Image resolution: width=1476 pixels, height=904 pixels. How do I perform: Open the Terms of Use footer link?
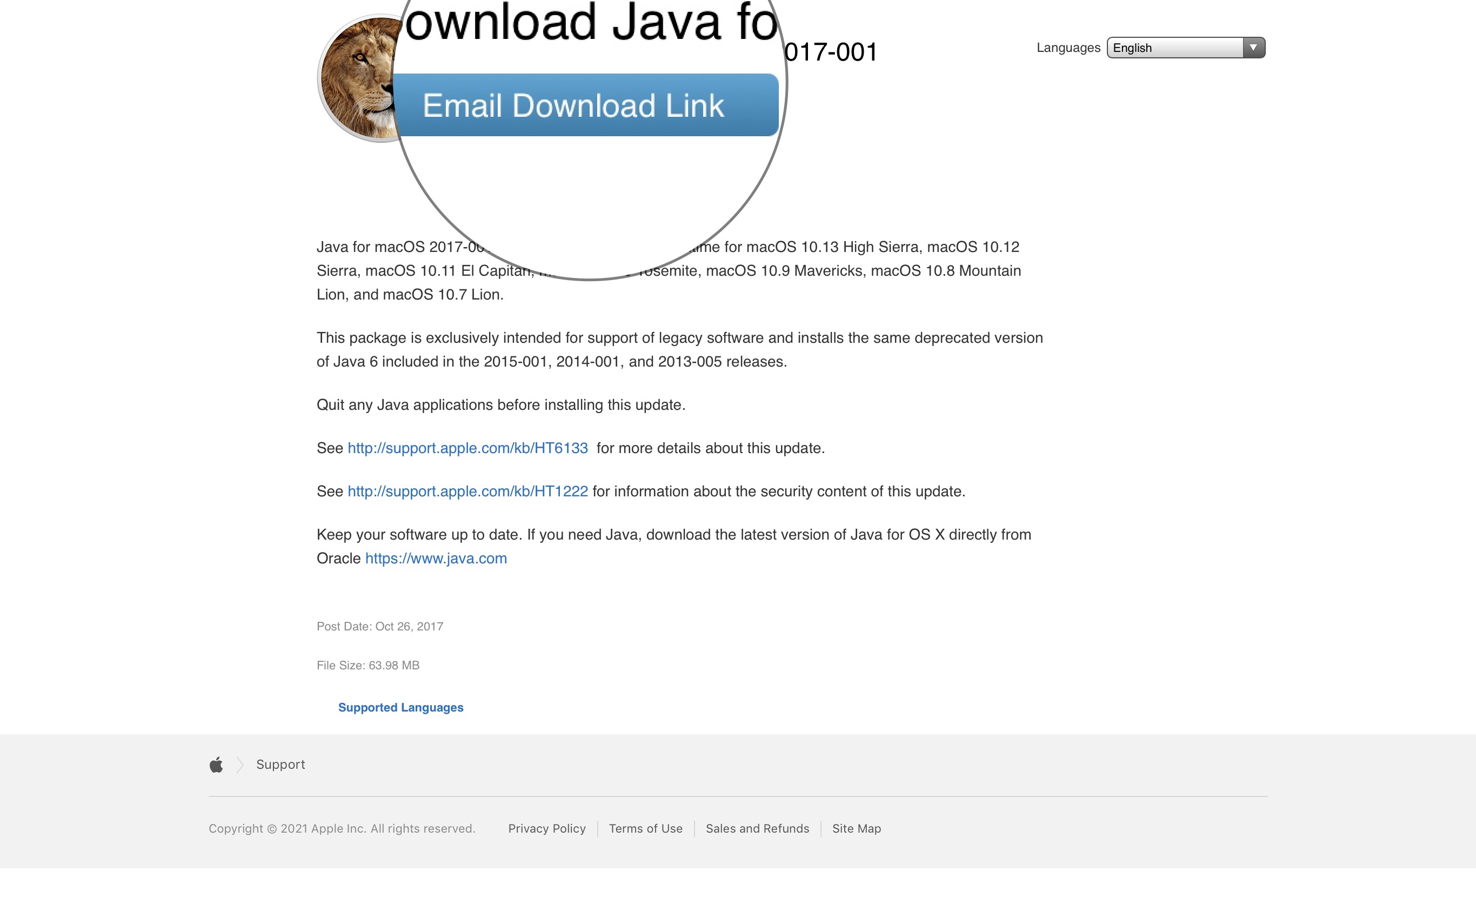click(x=645, y=828)
